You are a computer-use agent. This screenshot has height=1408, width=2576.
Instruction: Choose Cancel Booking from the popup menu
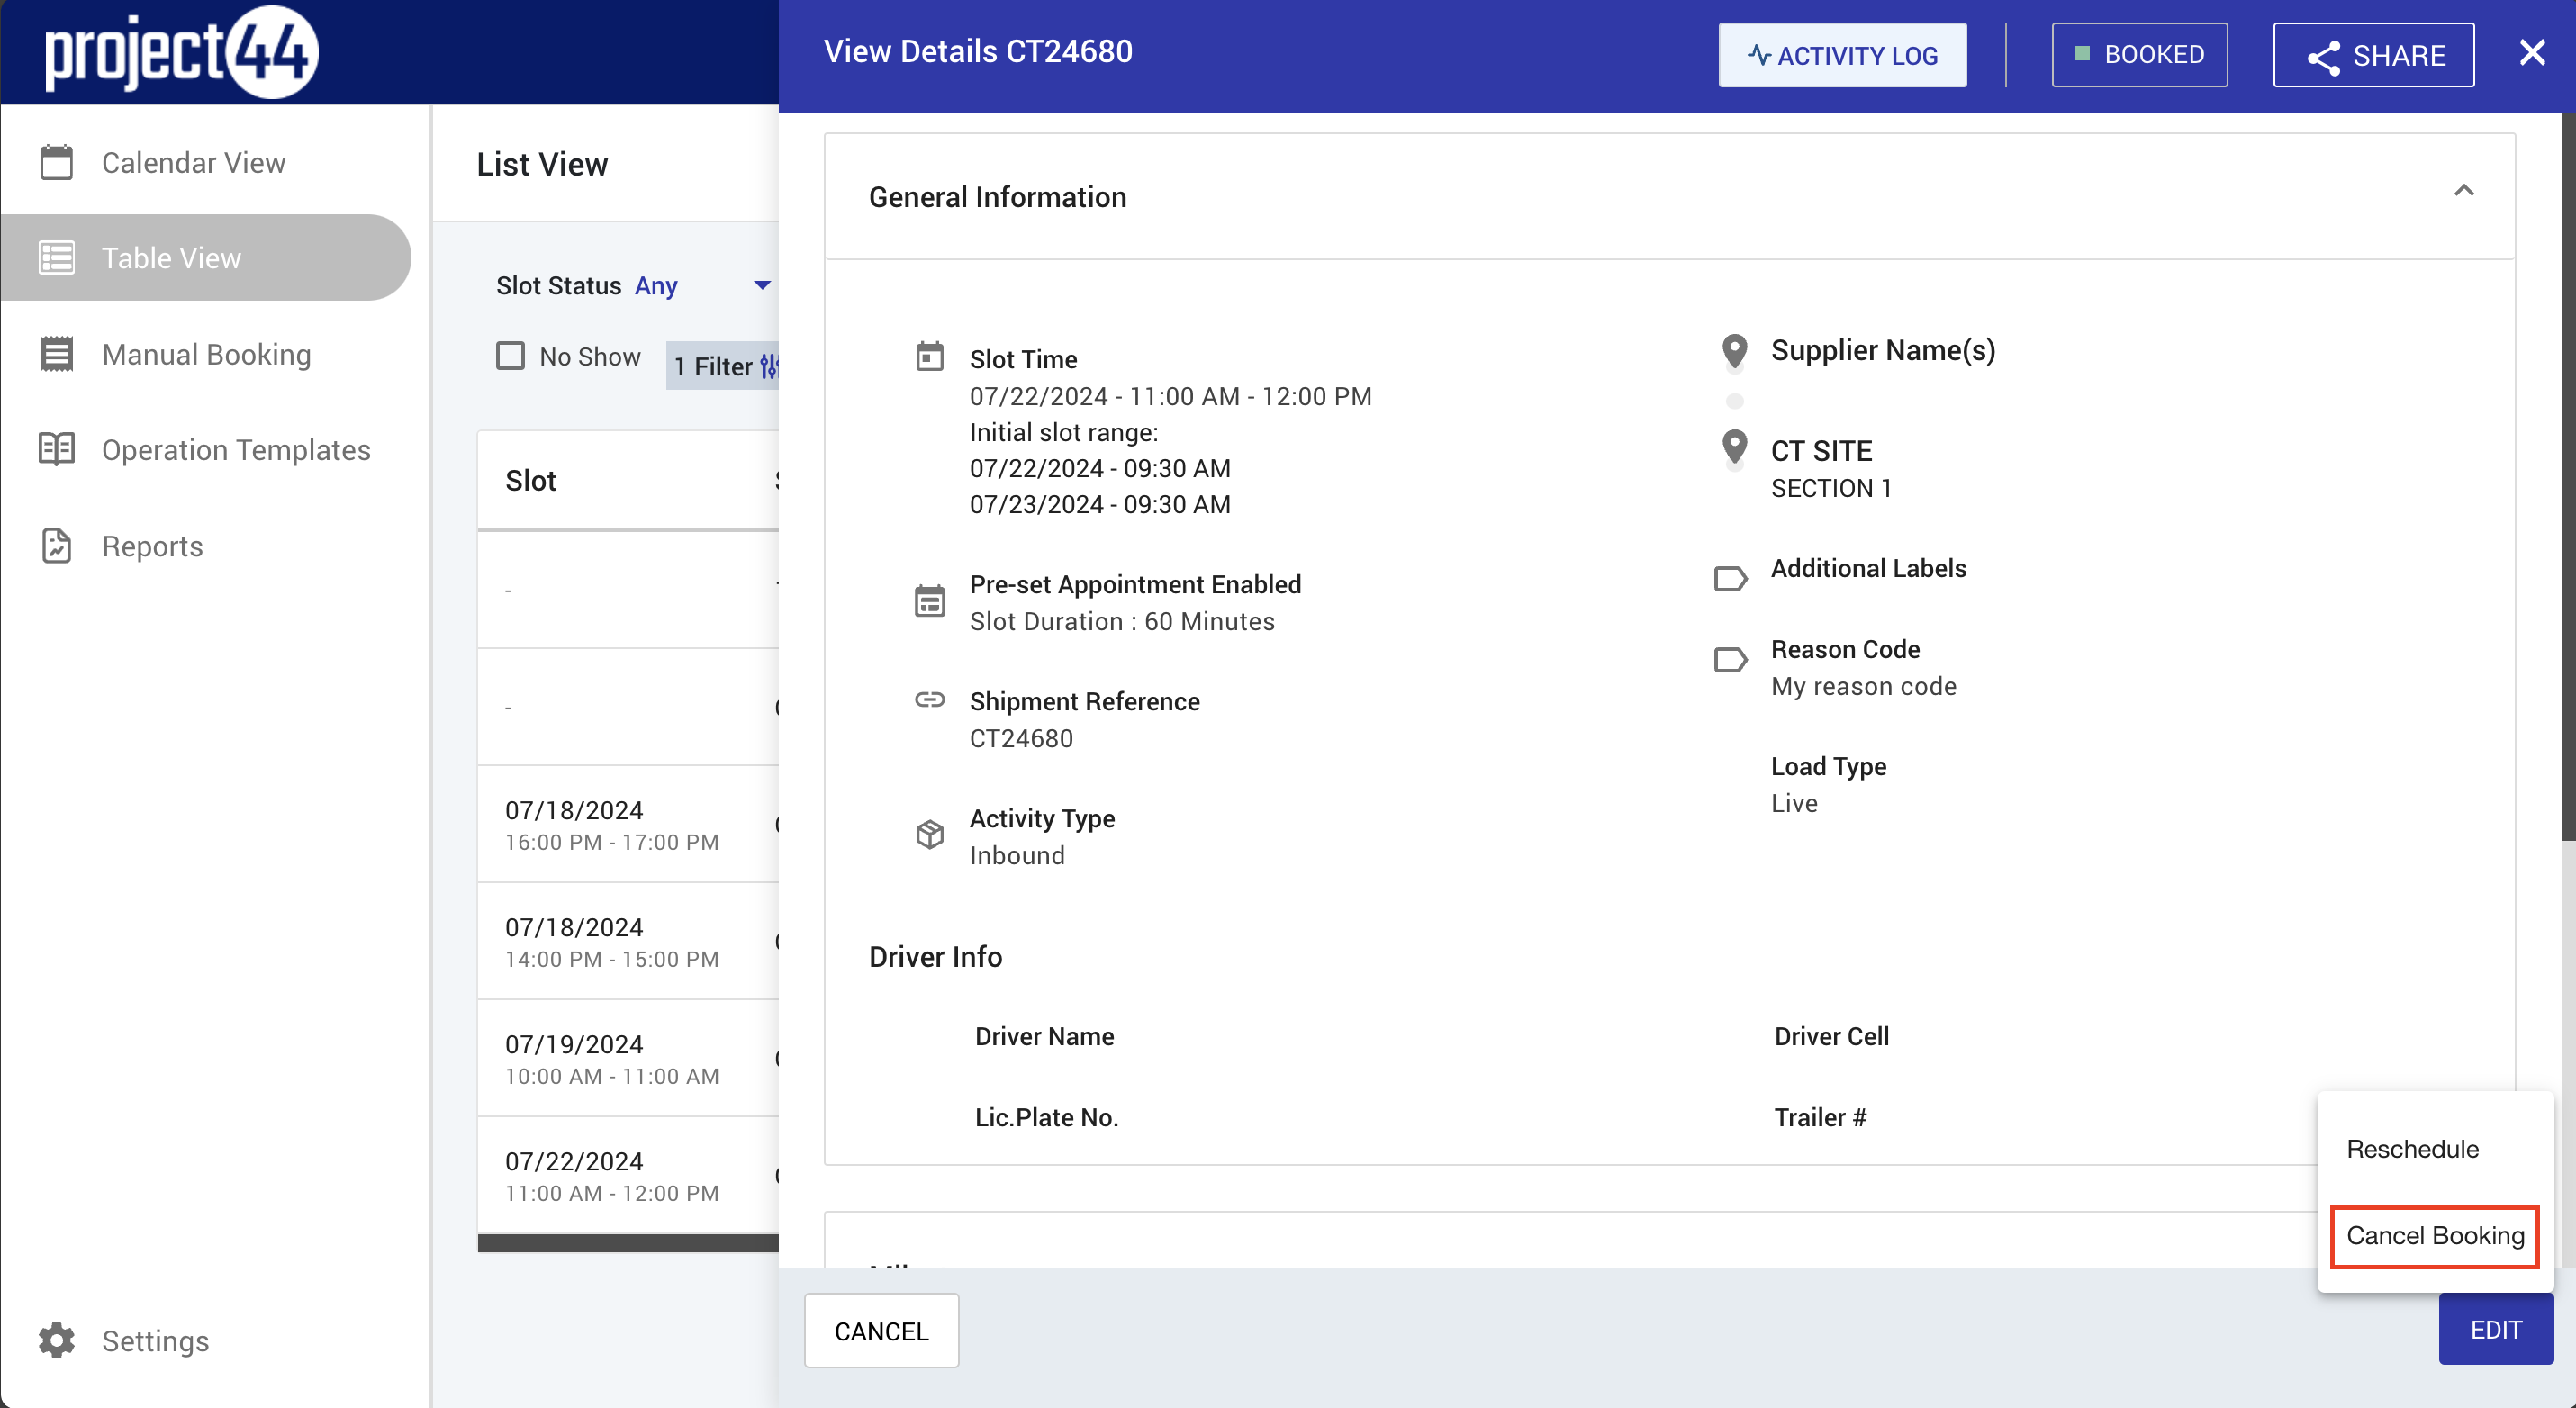[x=2435, y=1236]
